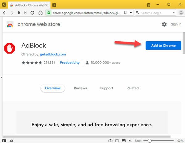This screenshot has height=143, width=185.
Task: Open the user profile avatar
Action: tap(181, 13)
